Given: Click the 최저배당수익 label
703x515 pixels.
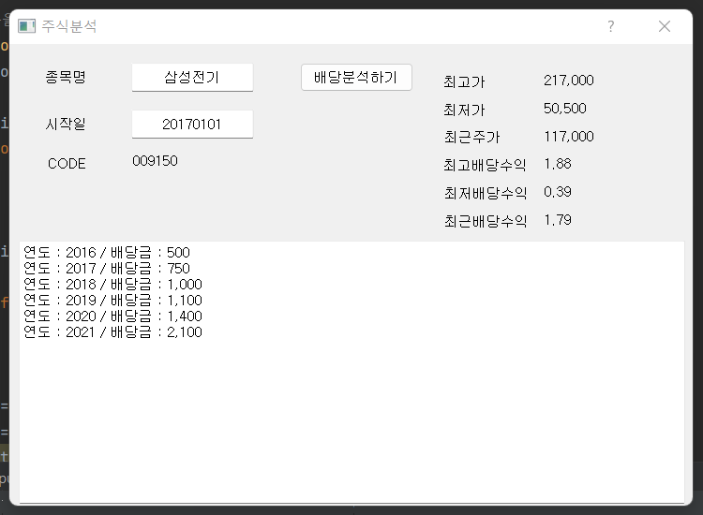Looking at the screenshot, I should 485,193.
